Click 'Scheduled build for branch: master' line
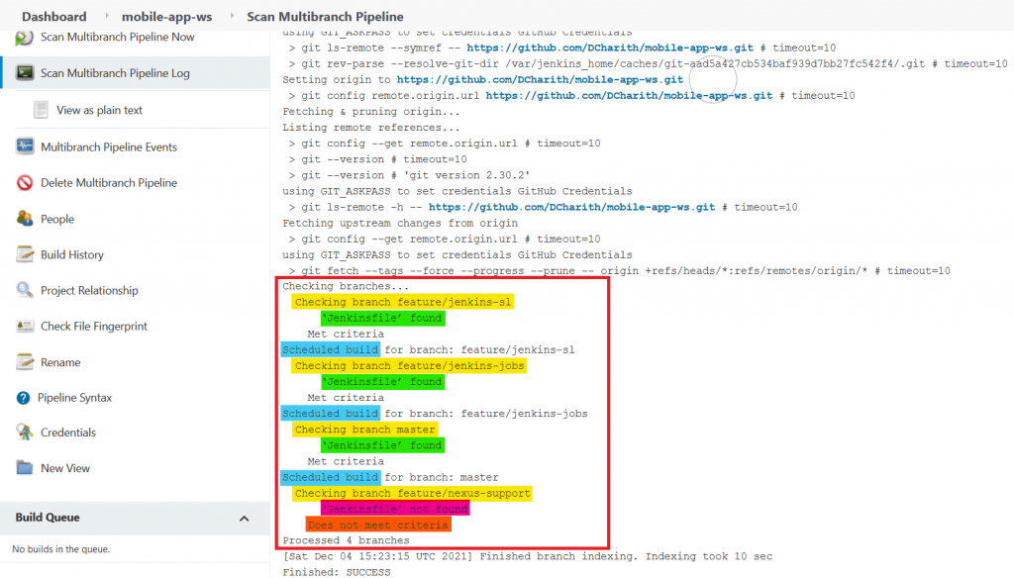1014x578 pixels. (390, 477)
